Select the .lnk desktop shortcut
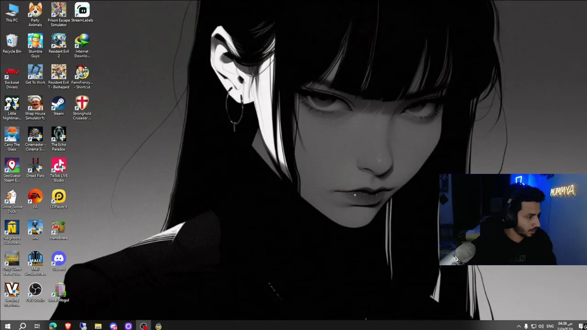The width and height of the screenshot is (587, 330). coord(35,231)
